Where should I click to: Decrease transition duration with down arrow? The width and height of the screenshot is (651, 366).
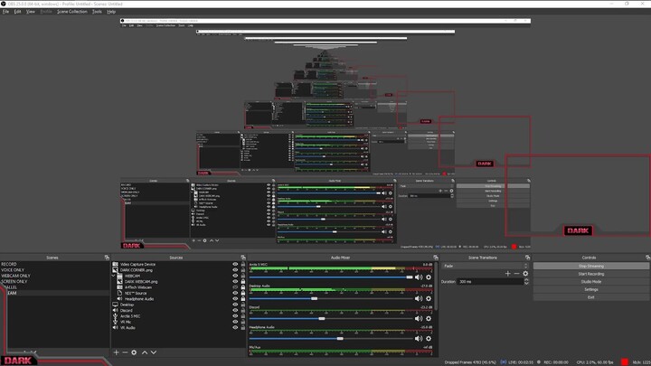[526, 283]
